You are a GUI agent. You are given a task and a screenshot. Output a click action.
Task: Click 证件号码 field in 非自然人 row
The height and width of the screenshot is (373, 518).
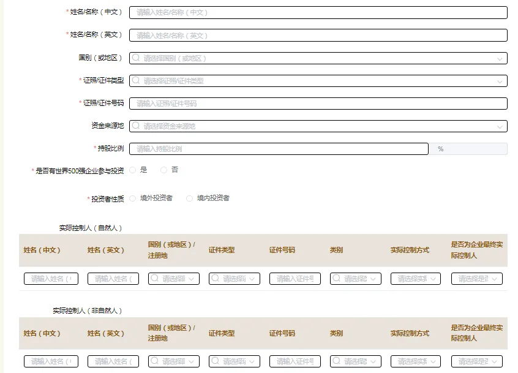[295, 361]
